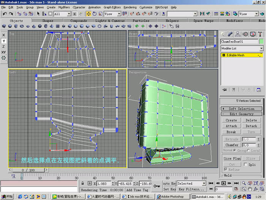Toggle the Auto Key button
Viewport: 266px width, 200px height.
pyautogui.click(x=169, y=183)
